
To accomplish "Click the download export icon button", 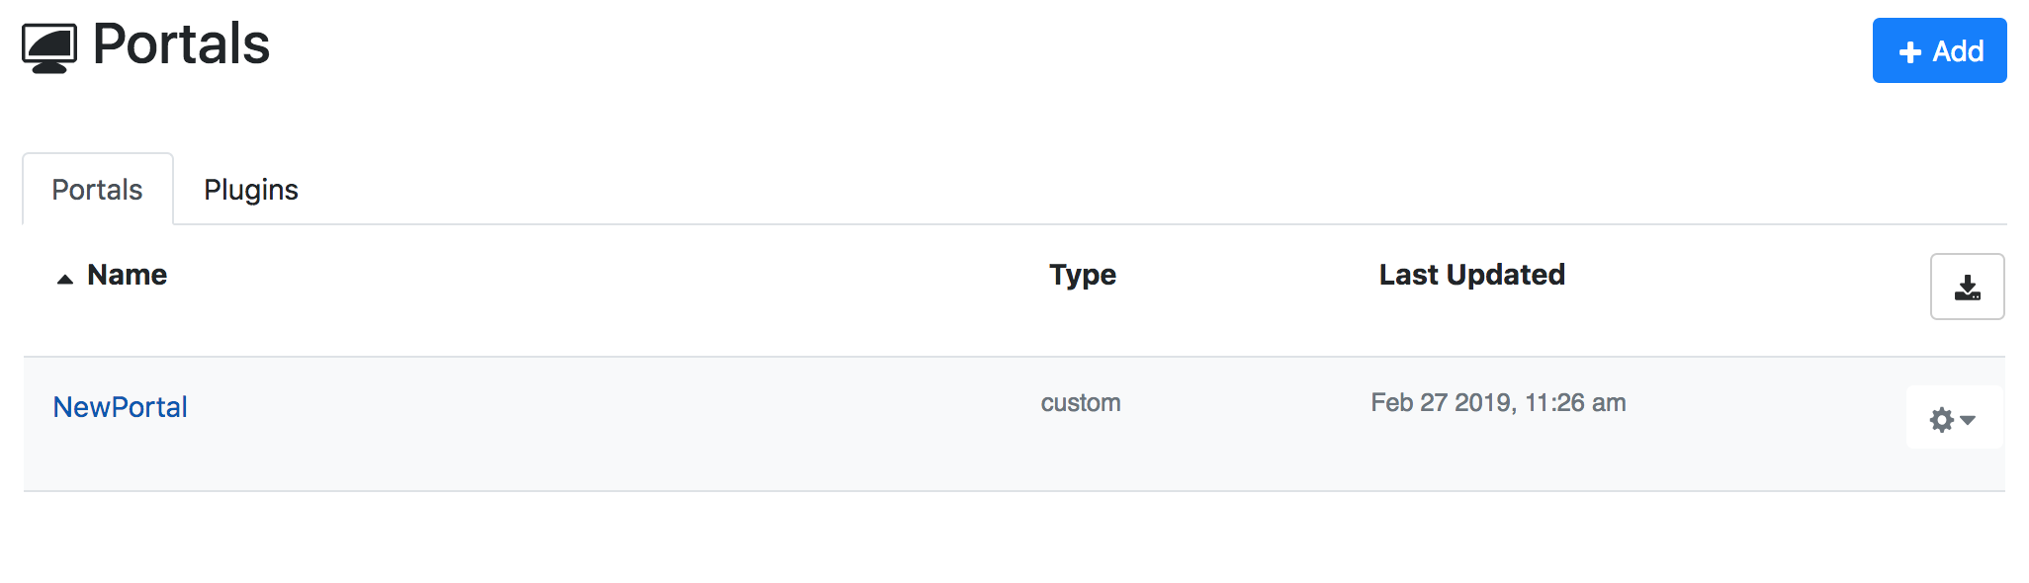I will [x=1967, y=287].
